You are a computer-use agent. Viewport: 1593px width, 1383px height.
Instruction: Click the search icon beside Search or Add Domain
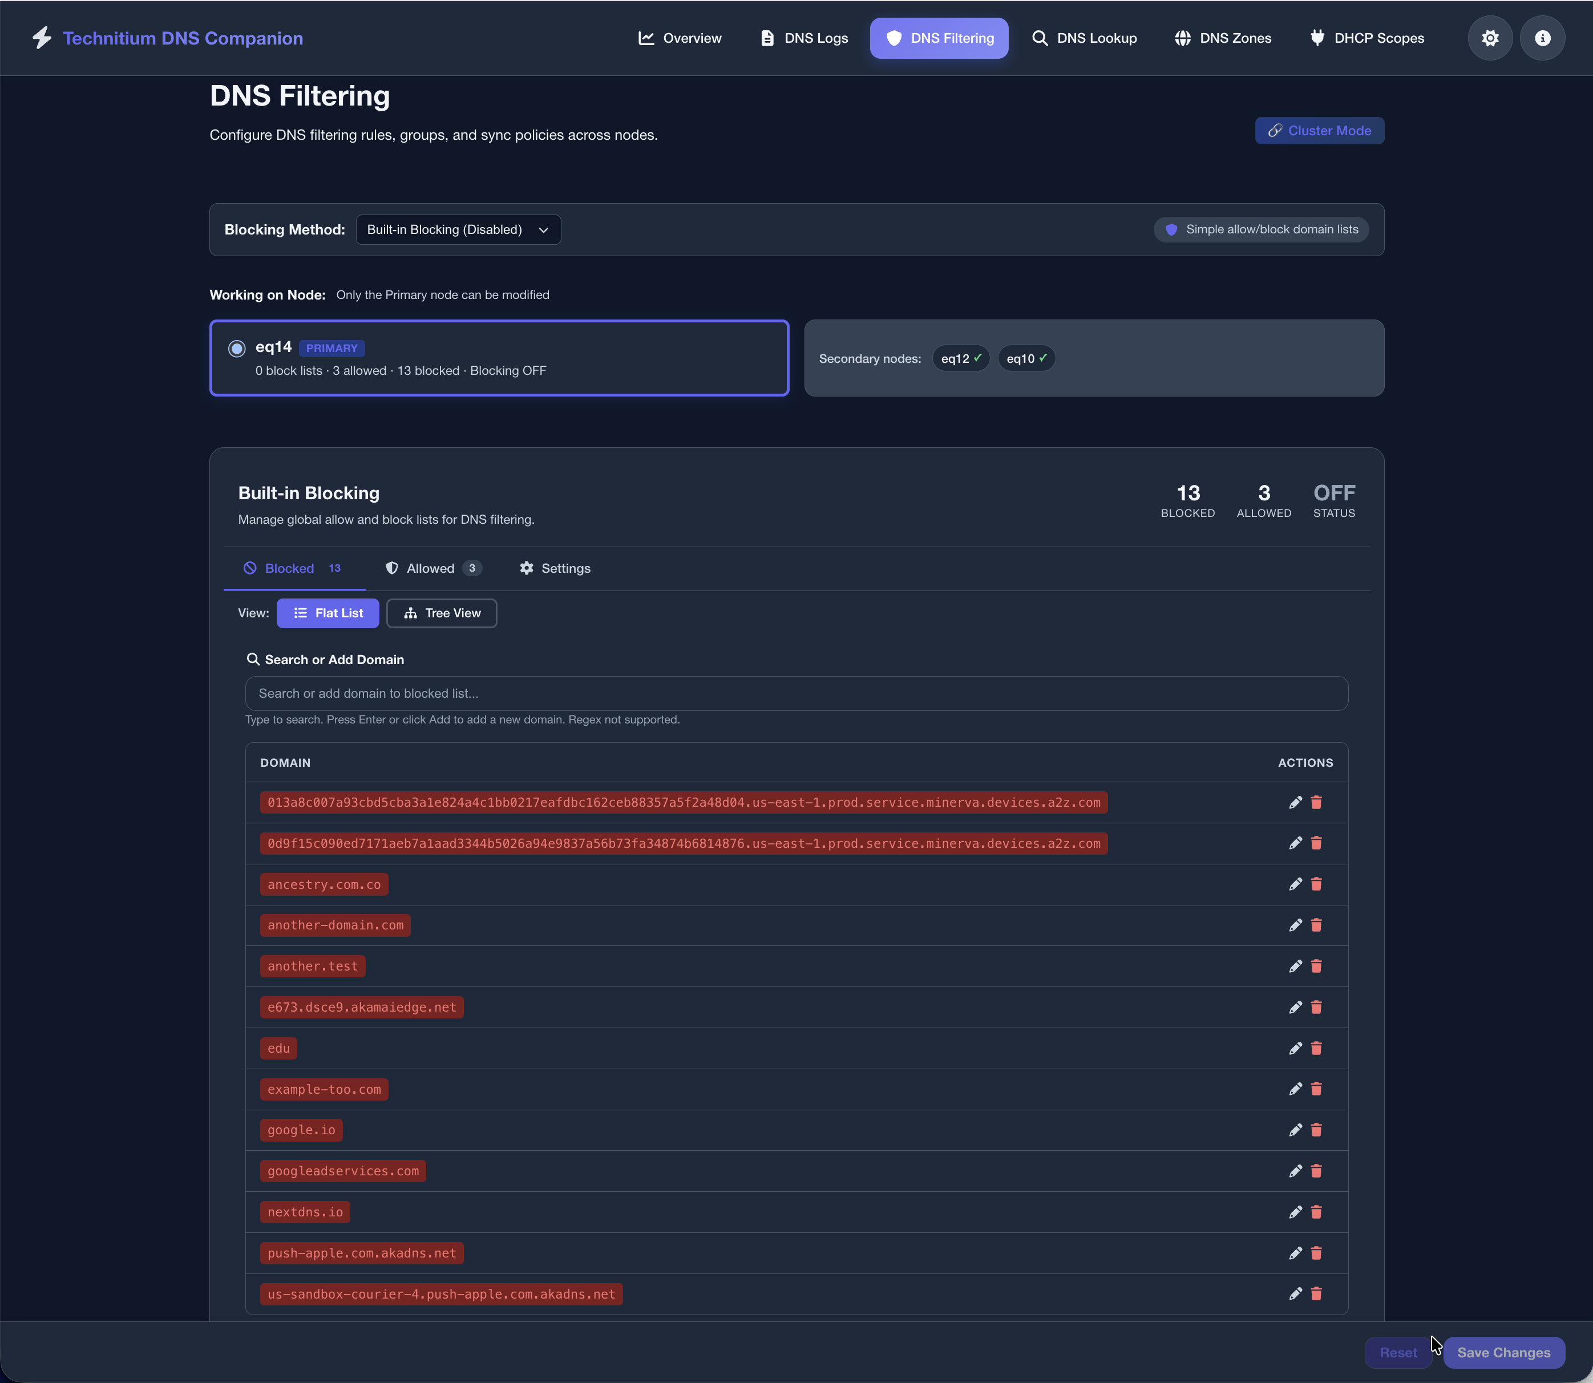[x=253, y=659]
